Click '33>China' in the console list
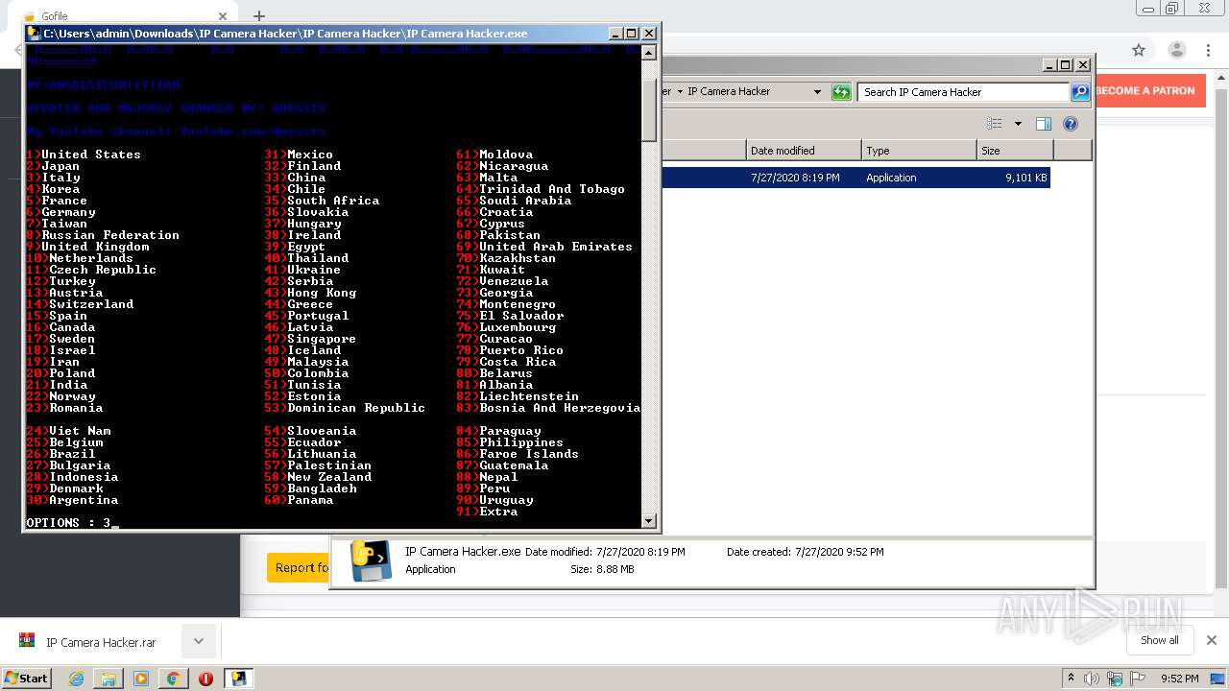Image resolution: width=1229 pixels, height=691 pixels. [x=295, y=178]
